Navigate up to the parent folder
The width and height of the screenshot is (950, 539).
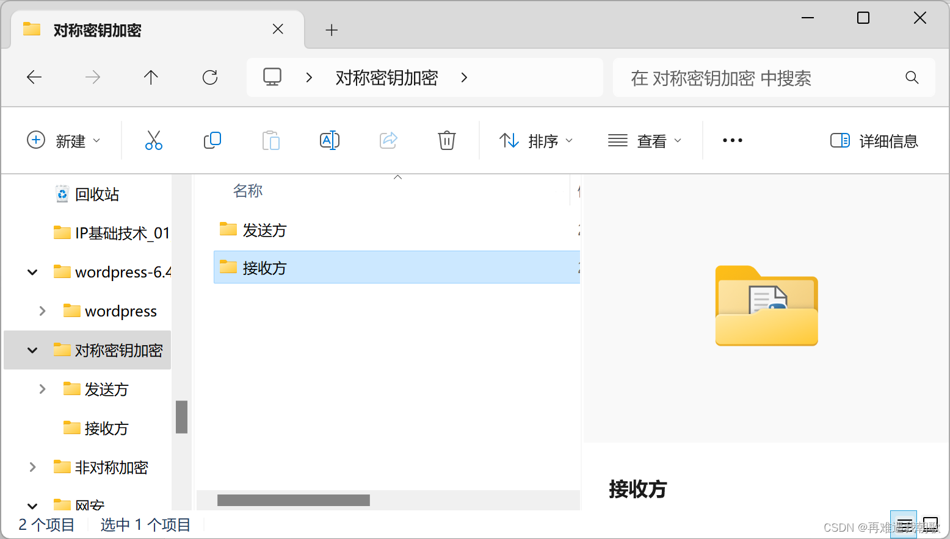[x=151, y=77]
